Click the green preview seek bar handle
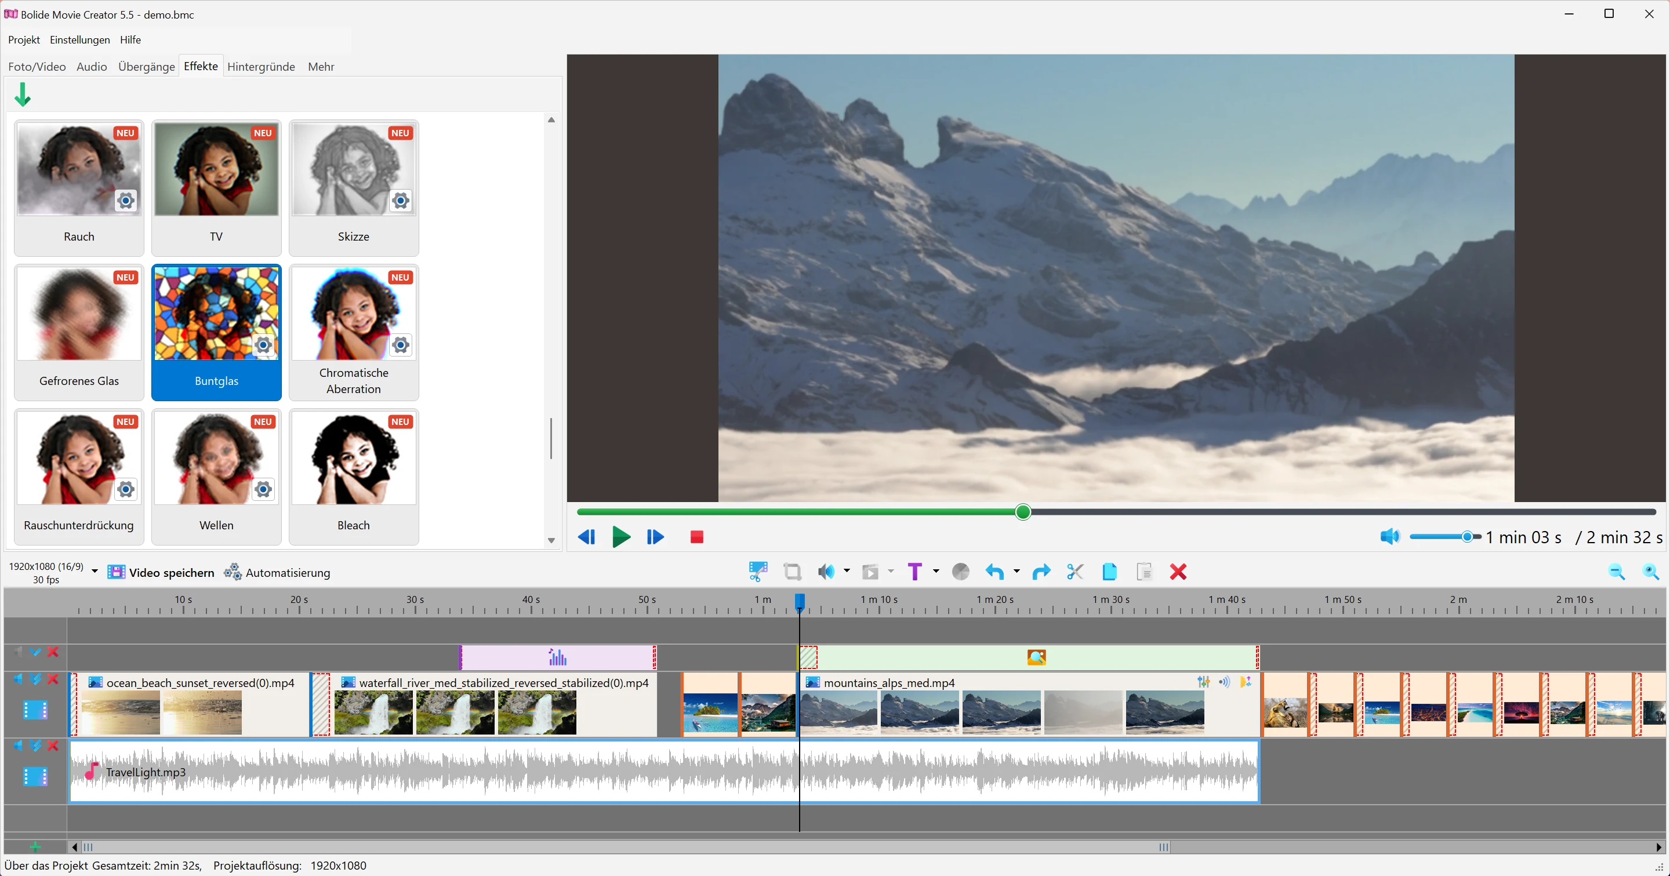Image resolution: width=1670 pixels, height=876 pixels. pyautogui.click(x=1023, y=512)
